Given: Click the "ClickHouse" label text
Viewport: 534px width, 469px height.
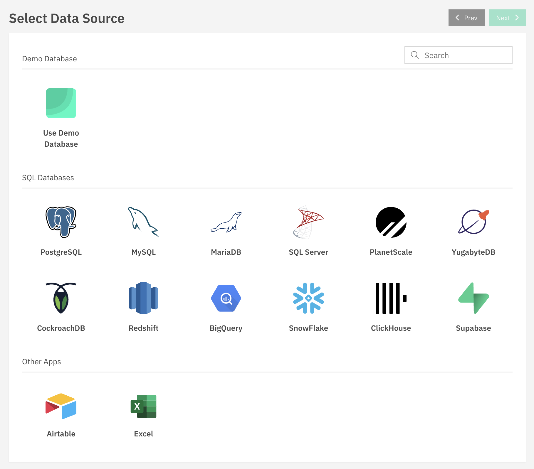Looking at the screenshot, I should tap(391, 328).
